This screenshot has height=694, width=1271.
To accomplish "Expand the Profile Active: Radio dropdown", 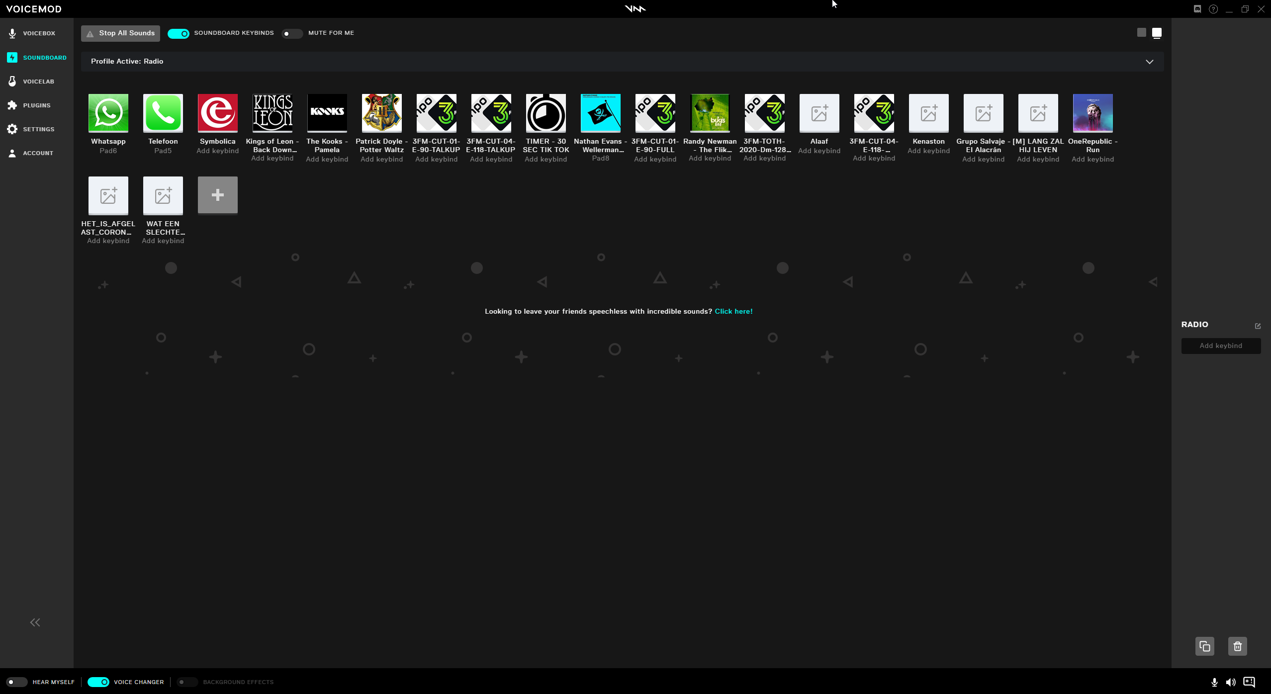I will (1149, 62).
